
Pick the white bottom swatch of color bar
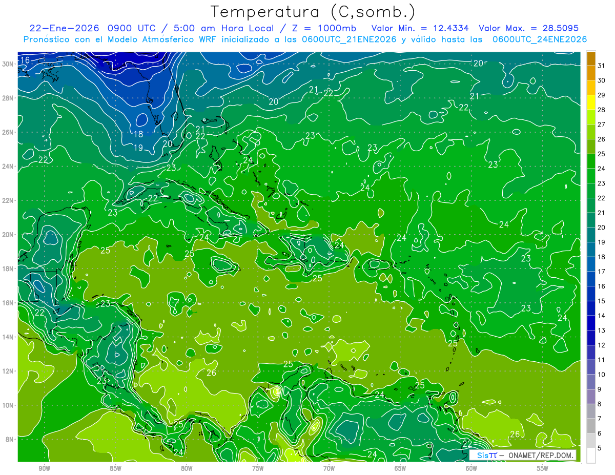tap(591, 456)
